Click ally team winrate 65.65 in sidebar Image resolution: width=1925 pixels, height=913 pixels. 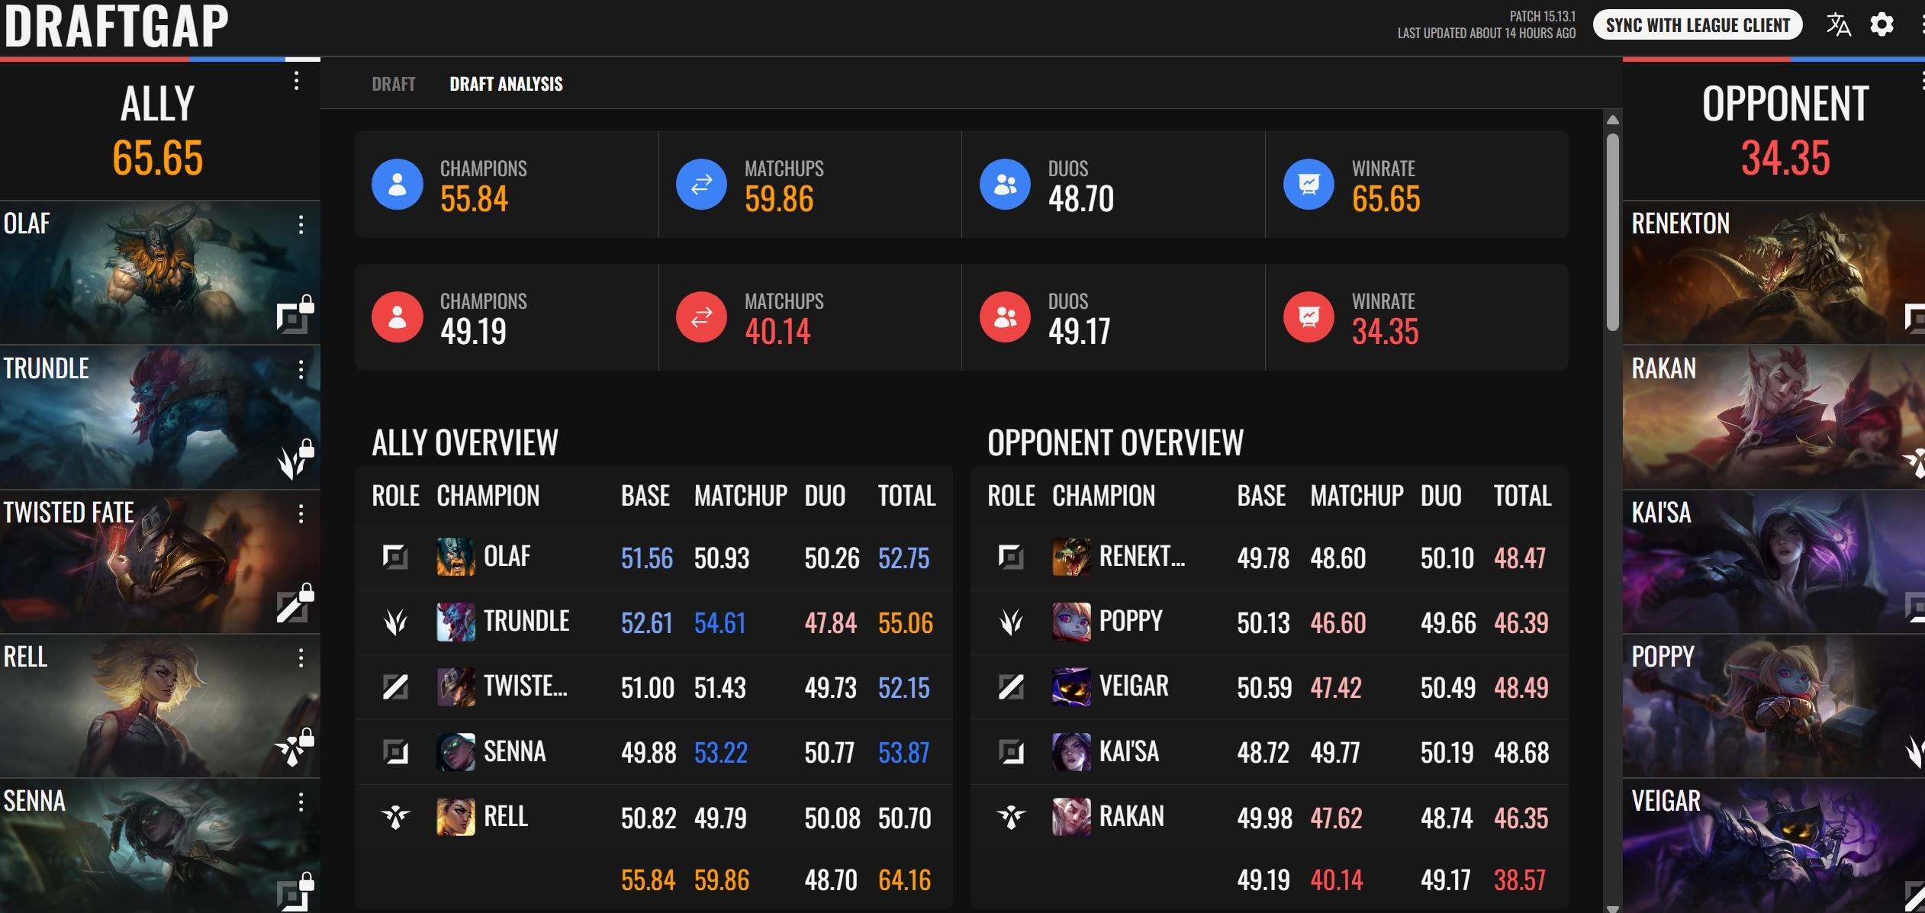(158, 158)
